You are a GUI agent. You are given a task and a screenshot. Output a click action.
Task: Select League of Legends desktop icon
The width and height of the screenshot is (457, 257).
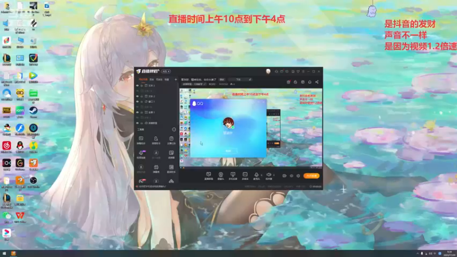coord(6,60)
